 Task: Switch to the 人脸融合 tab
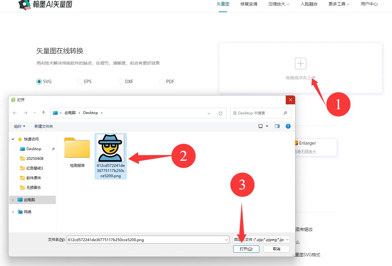pyautogui.click(x=309, y=4)
